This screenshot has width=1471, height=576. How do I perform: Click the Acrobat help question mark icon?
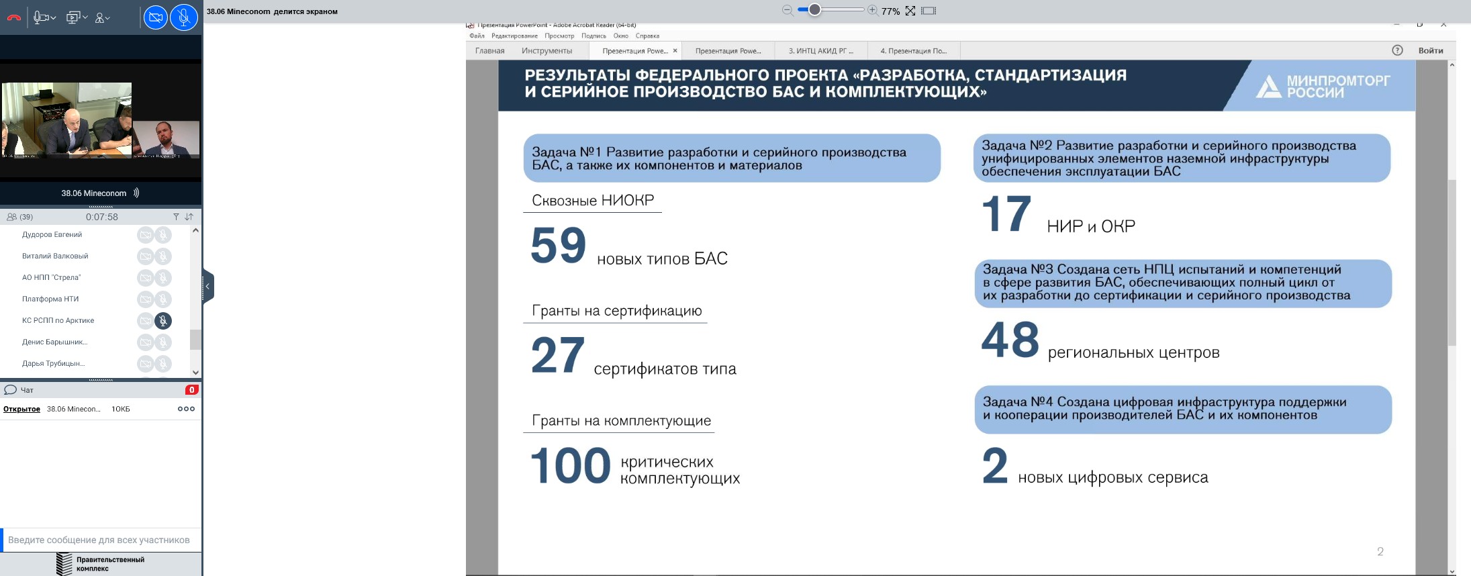point(1397,50)
